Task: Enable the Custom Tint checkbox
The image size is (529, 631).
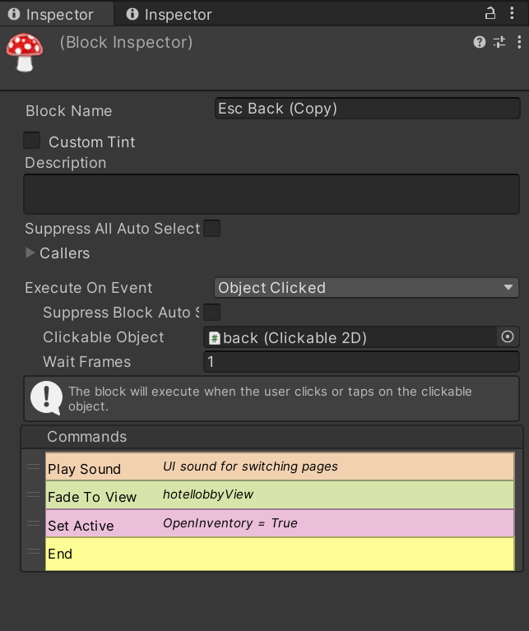Action: tap(31, 141)
